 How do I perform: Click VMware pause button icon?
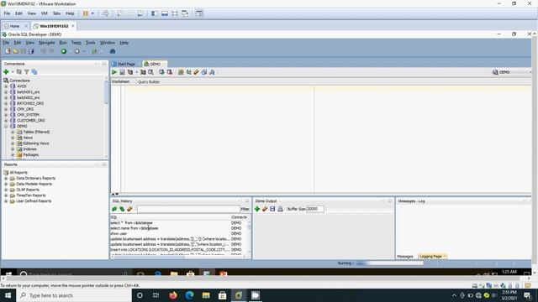tap(86, 13)
